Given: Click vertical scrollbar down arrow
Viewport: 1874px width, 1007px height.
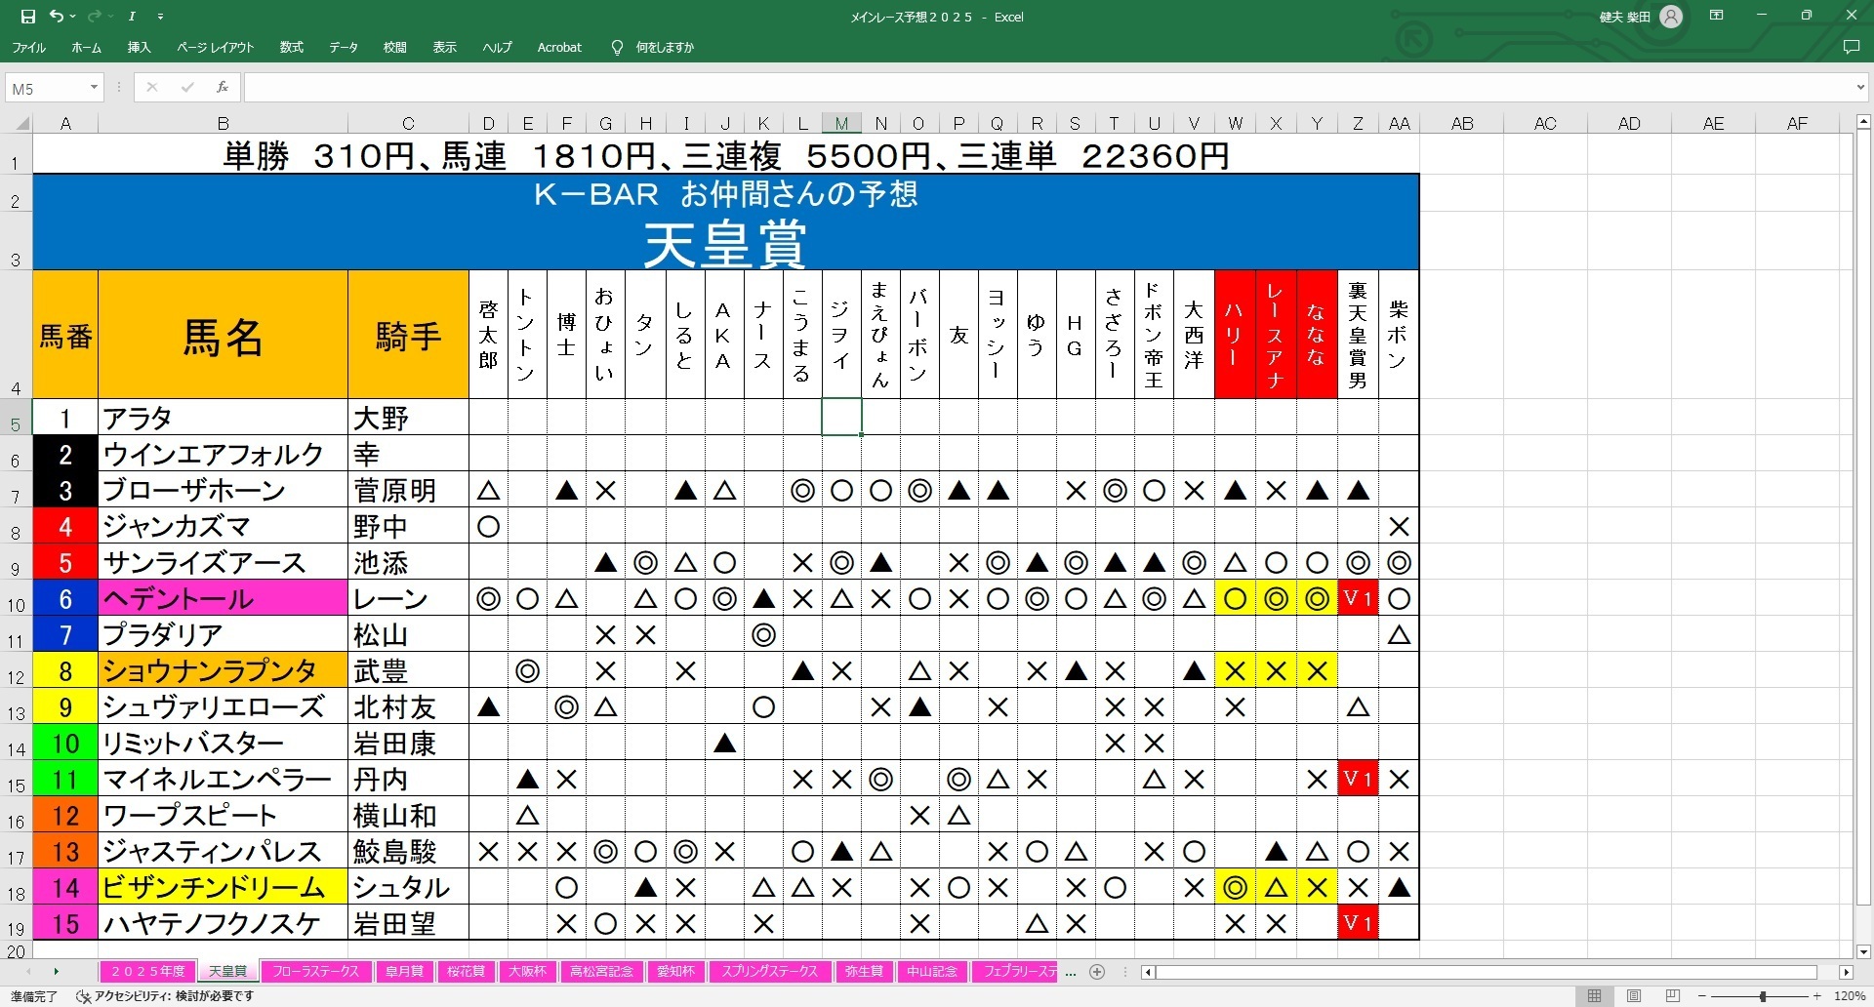Looking at the screenshot, I should point(1863,952).
